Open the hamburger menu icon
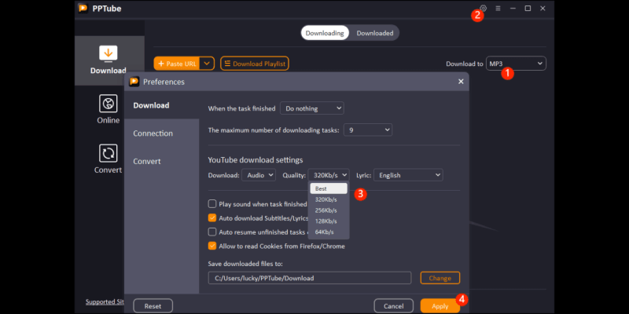Image resolution: width=629 pixels, height=314 pixels. click(498, 8)
